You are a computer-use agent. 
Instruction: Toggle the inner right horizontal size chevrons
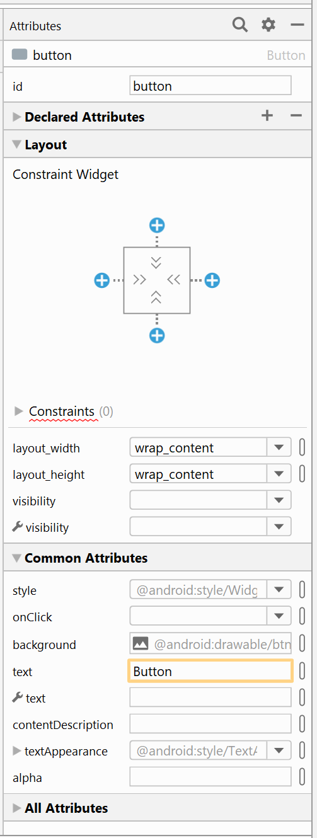(174, 280)
